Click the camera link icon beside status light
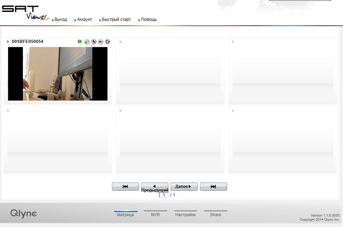 coord(87,42)
